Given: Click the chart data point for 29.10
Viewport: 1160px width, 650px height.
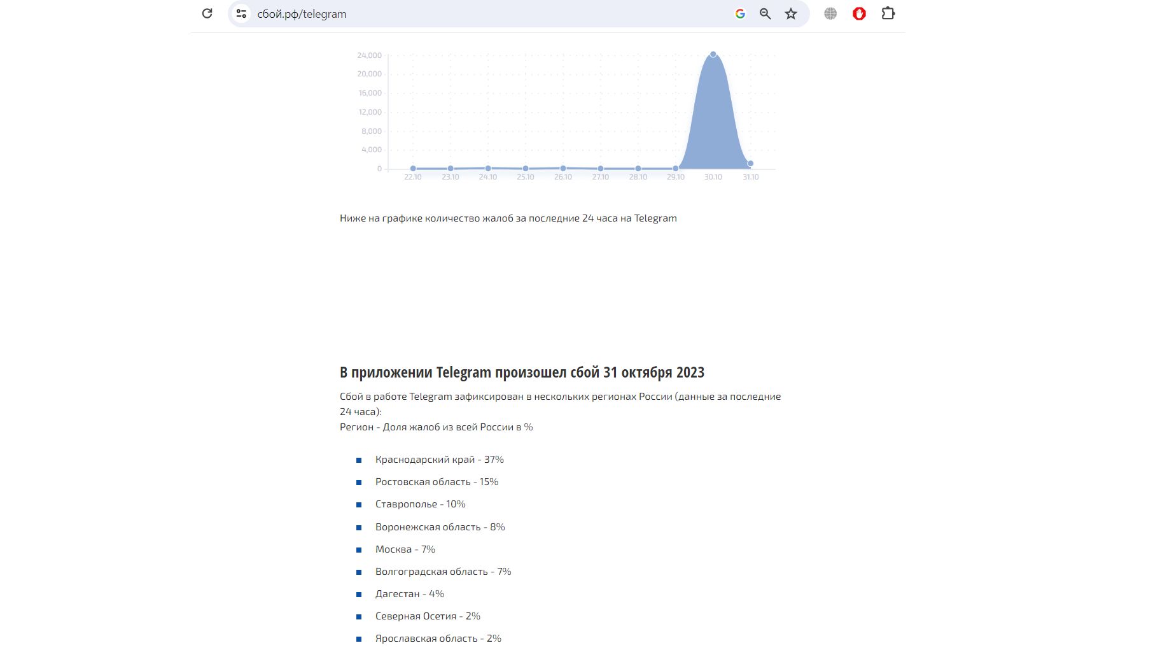Looking at the screenshot, I should pyautogui.click(x=676, y=169).
